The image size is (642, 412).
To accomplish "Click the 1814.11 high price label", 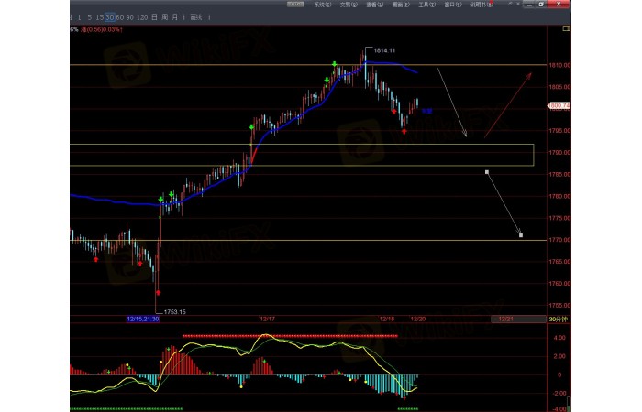I will (386, 50).
